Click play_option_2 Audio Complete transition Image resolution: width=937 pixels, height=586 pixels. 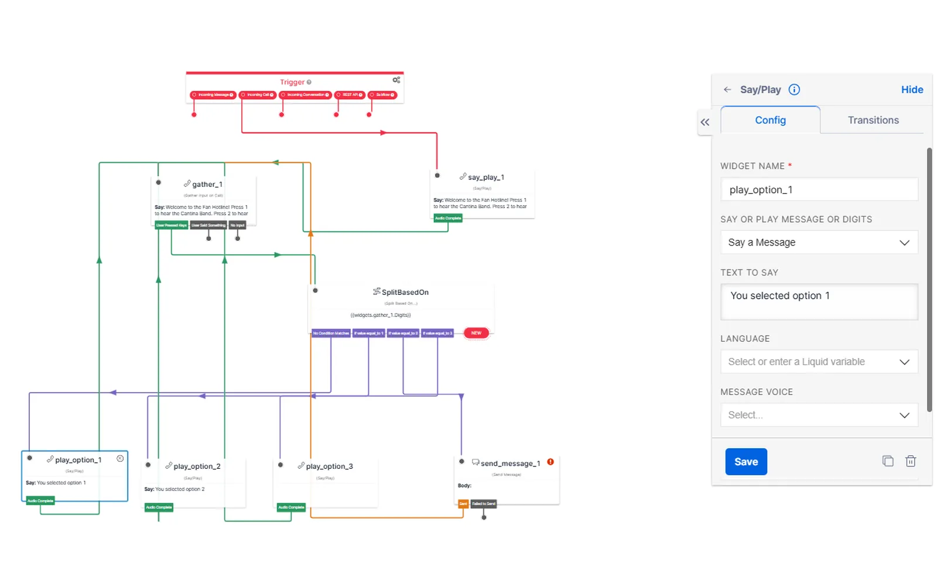[159, 507]
